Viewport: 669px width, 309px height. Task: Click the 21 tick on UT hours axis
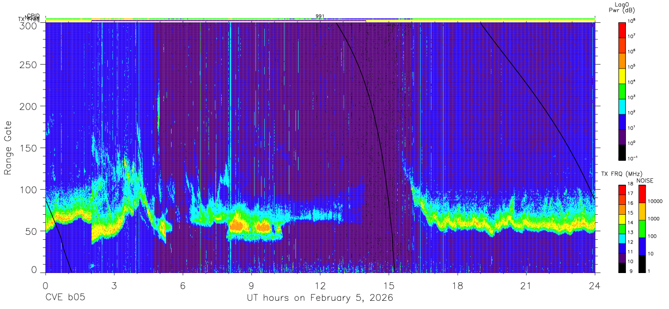click(526, 286)
